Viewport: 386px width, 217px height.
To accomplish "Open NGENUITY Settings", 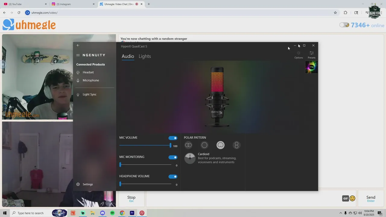I will point(87,184).
